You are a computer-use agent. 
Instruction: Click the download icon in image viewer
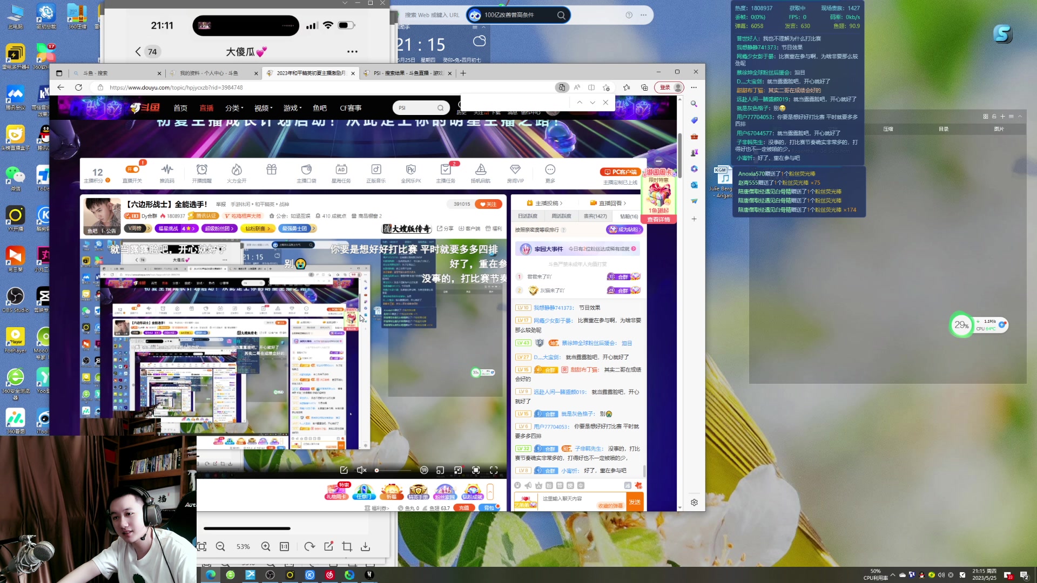[x=366, y=547]
